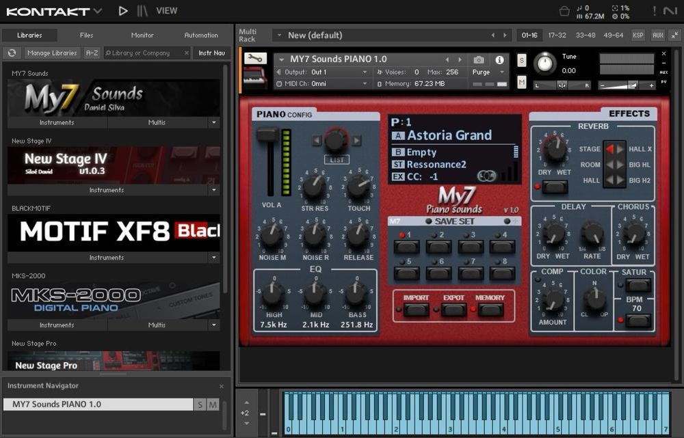Select HALL reverb type arrow
Screen dimensions: 684x438
tap(609, 180)
